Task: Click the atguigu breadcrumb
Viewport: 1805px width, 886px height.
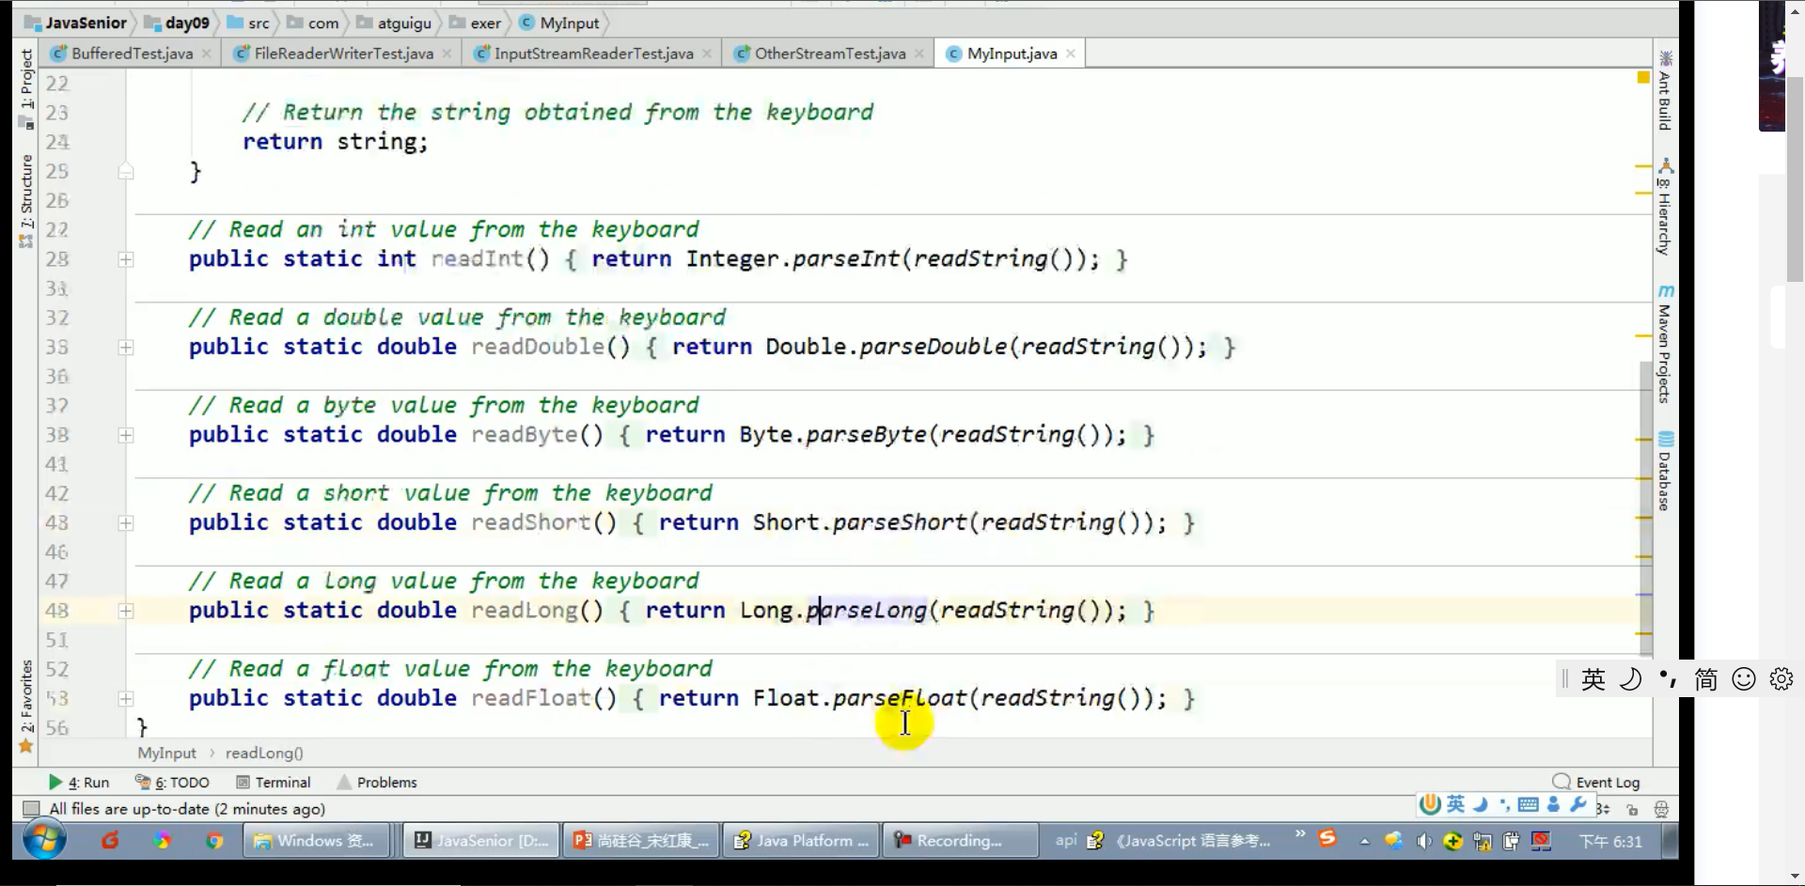Action: tap(394, 23)
